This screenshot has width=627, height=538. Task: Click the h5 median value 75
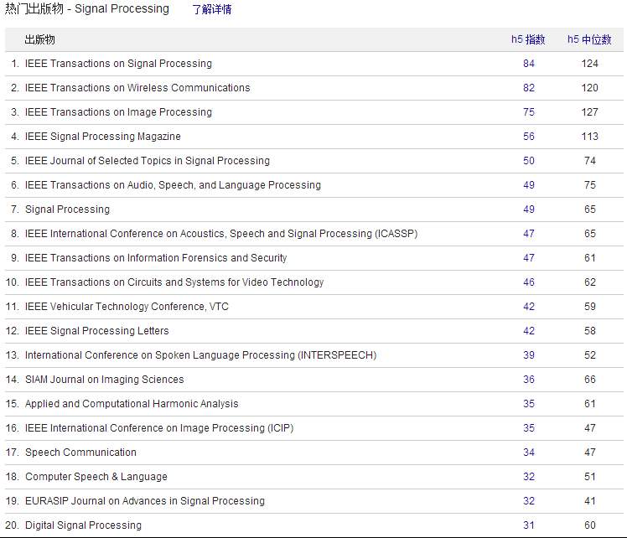pos(590,185)
